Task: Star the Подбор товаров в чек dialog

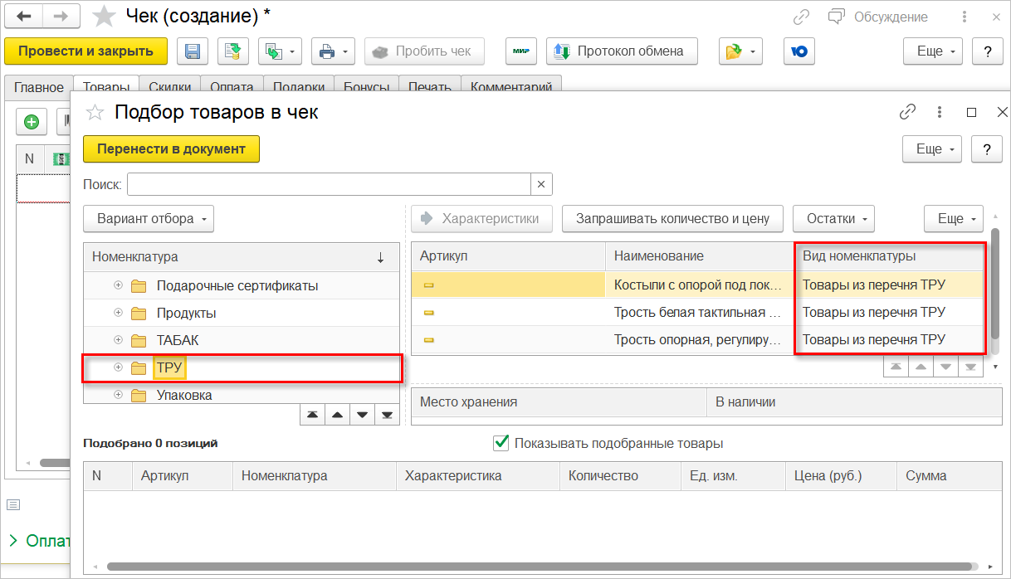Action: pos(96,112)
